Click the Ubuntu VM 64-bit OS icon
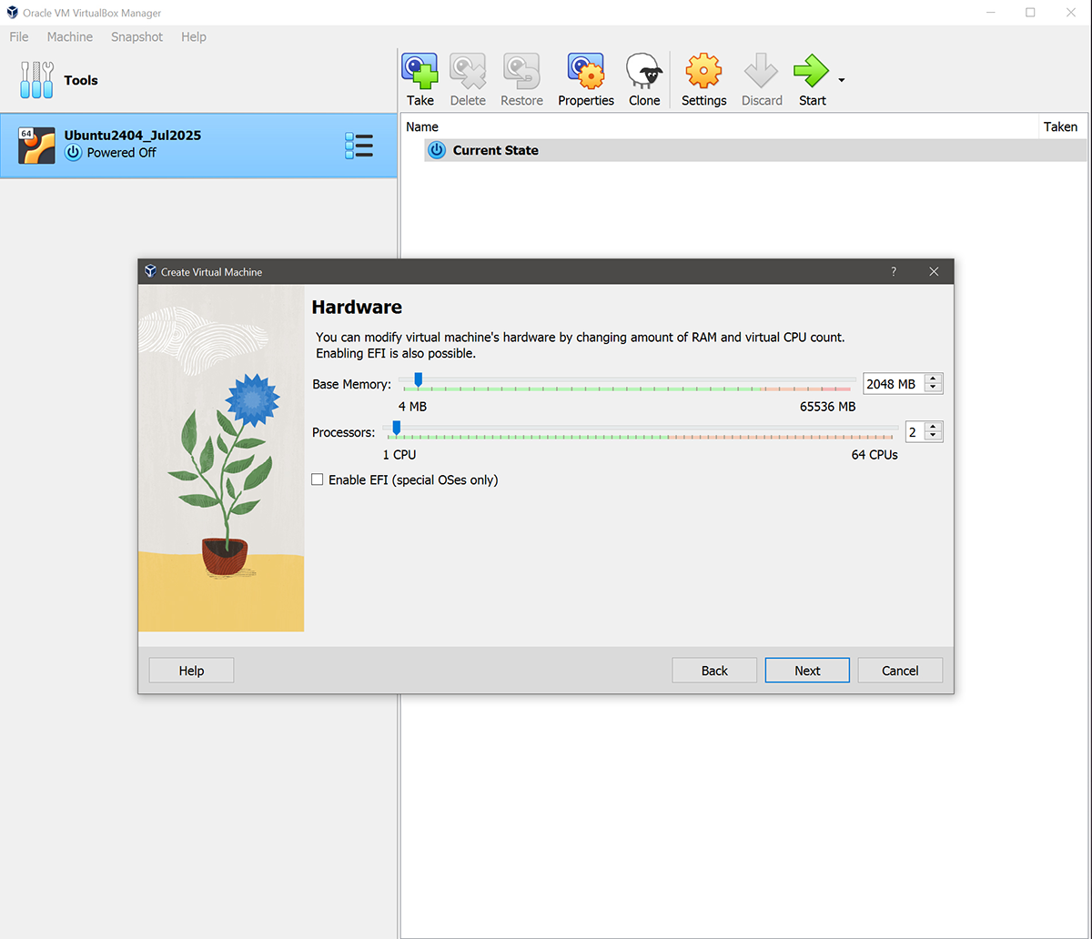Viewport: 1092px width, 939px height. 36,146
